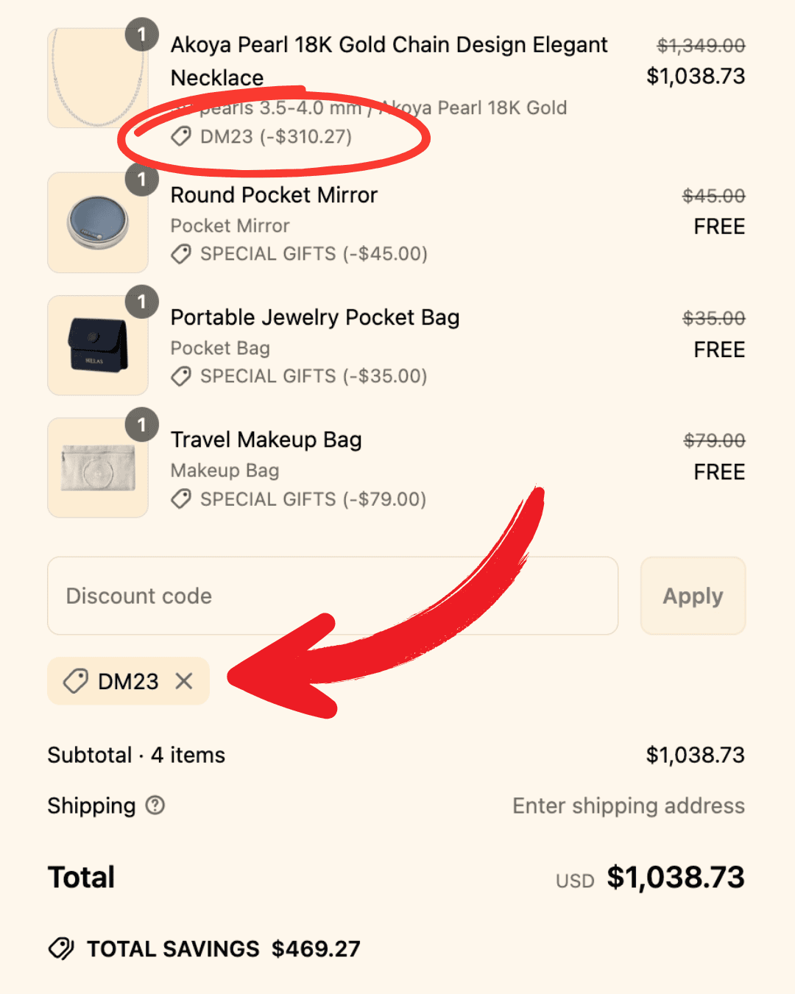The image size is (795, 994).
Task: Click quantity badge on necklace thumbnail
Action: 141,35
